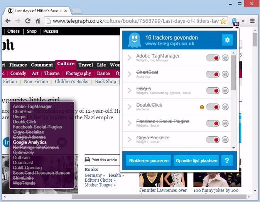This screenshot has height=202, width=260.
Task: Click Print this article
Action: click(104, 160)
